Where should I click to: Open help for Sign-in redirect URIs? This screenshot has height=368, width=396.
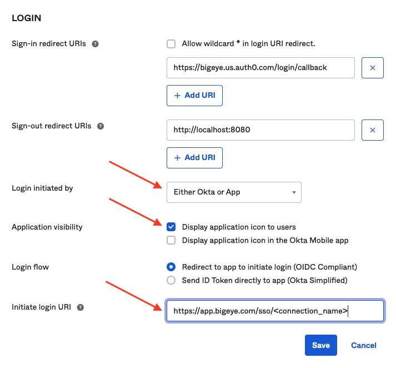point(95,44)
